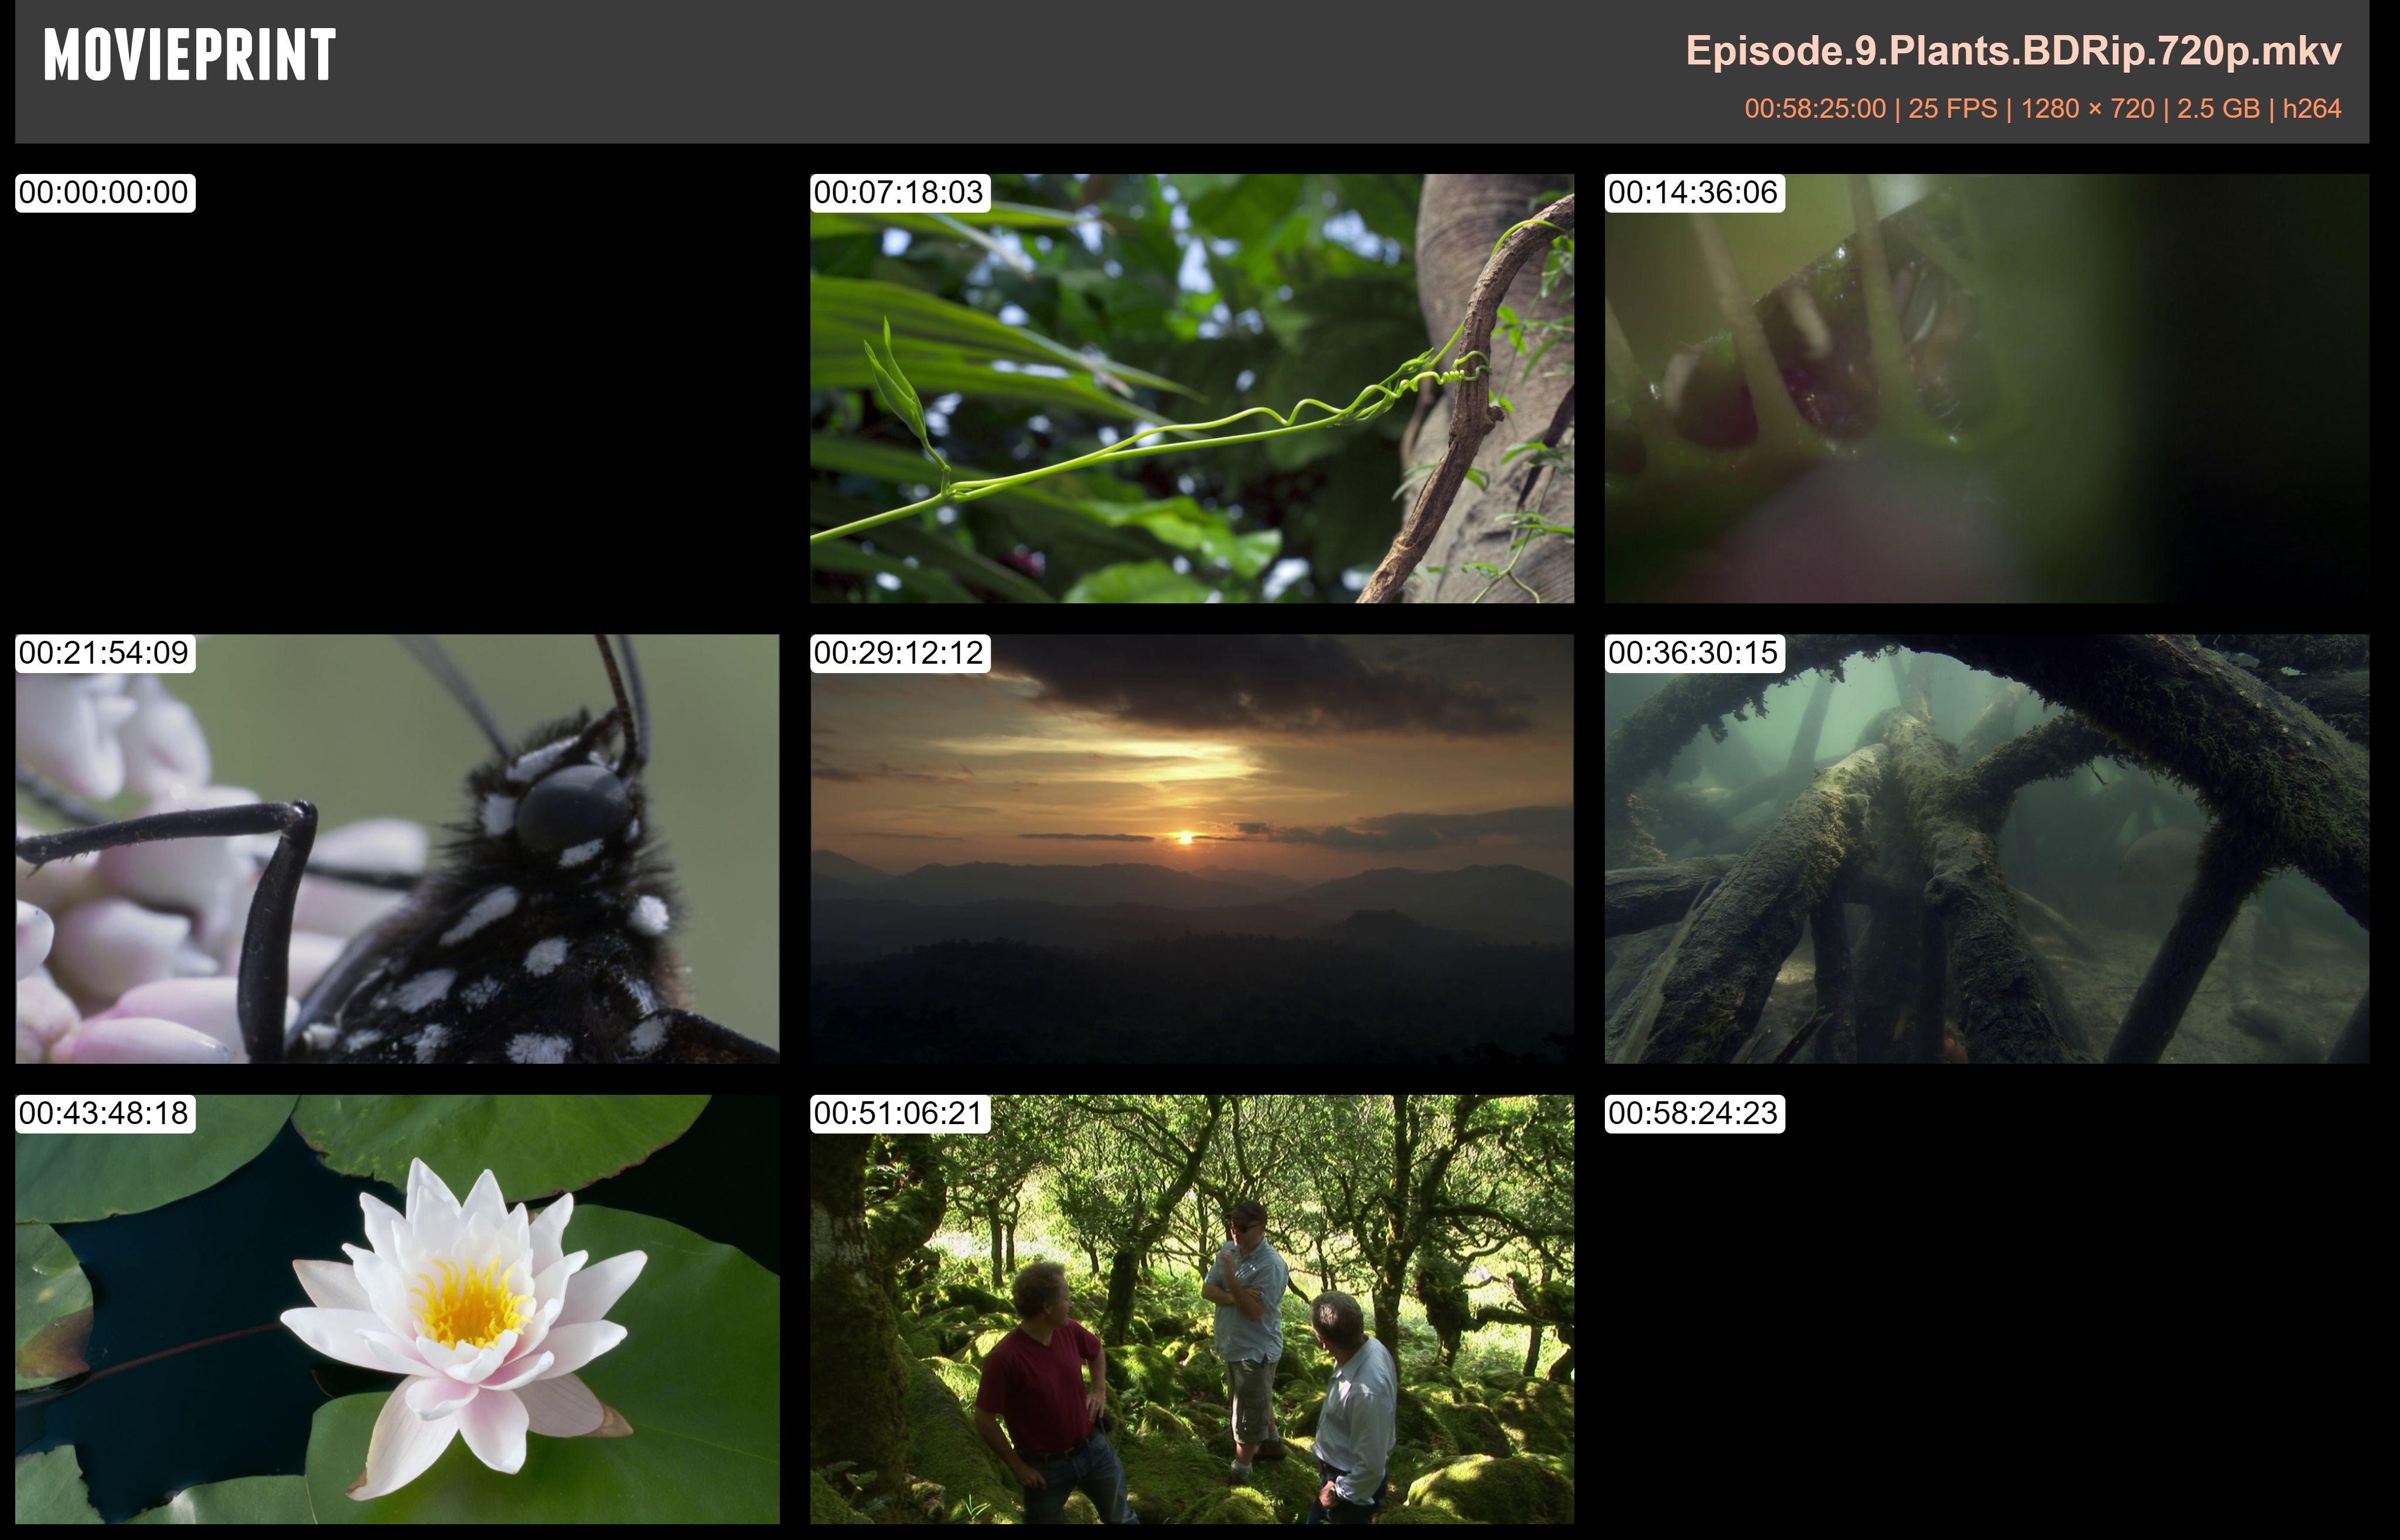Click the 00:00:00:00 timecode label

[104, 193]
